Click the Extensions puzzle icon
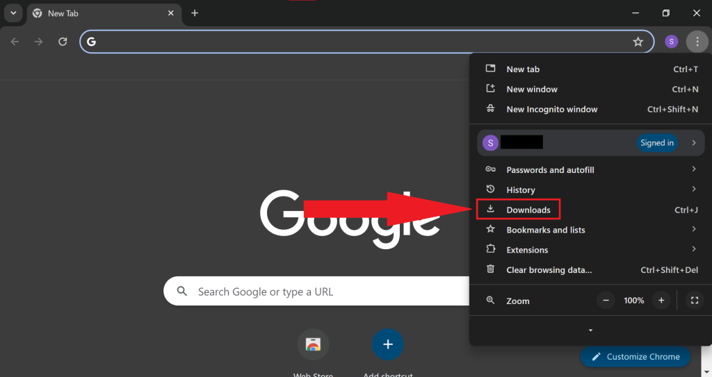This screenshot has height=377, width=712. point(490,249)
